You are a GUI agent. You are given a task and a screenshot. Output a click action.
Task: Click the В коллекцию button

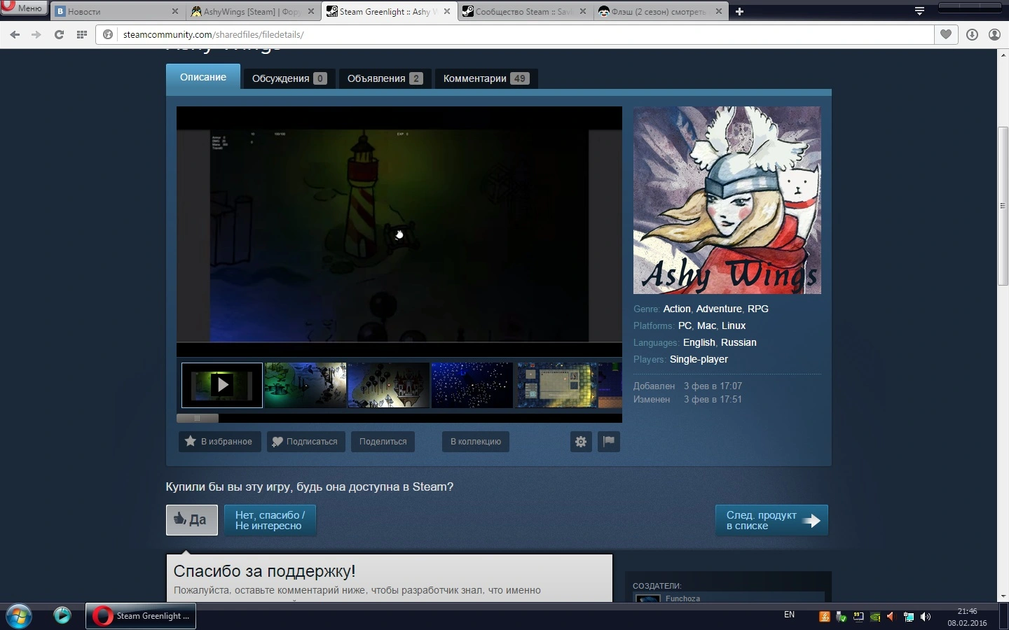click(x=476, y=442)
